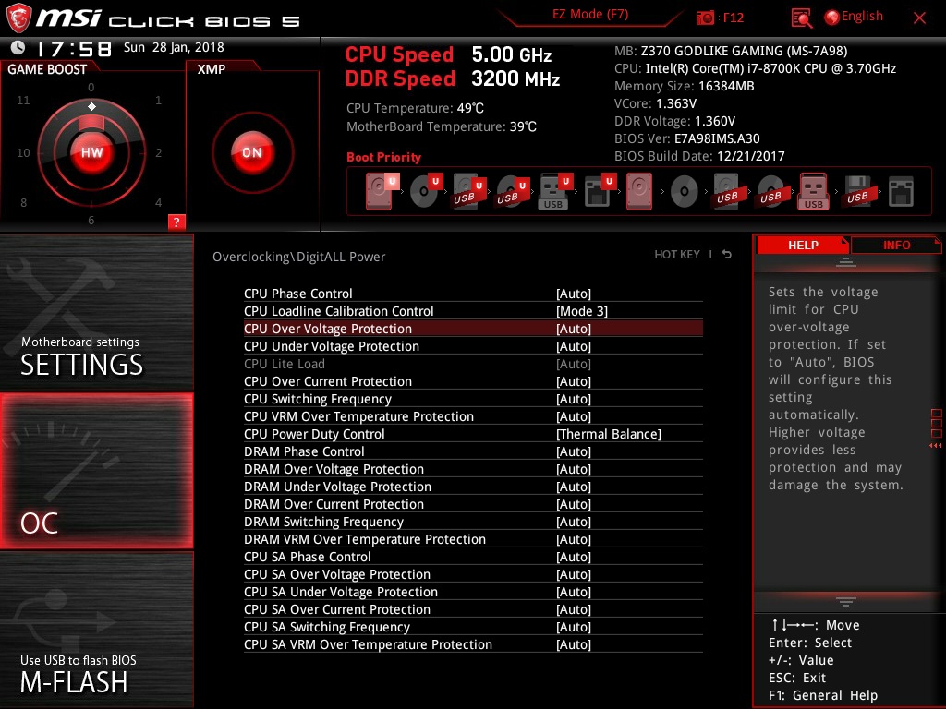Click the globe language icon
This screenshot has height=709, width=946.
coord(832,18)
